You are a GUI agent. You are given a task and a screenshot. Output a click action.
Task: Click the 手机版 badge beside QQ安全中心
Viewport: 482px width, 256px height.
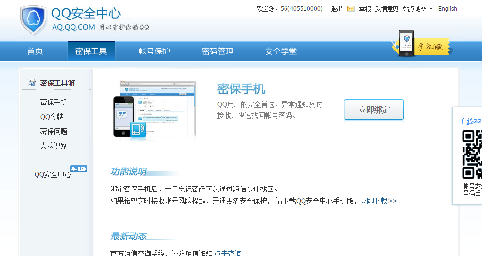[x=79, y=169]
